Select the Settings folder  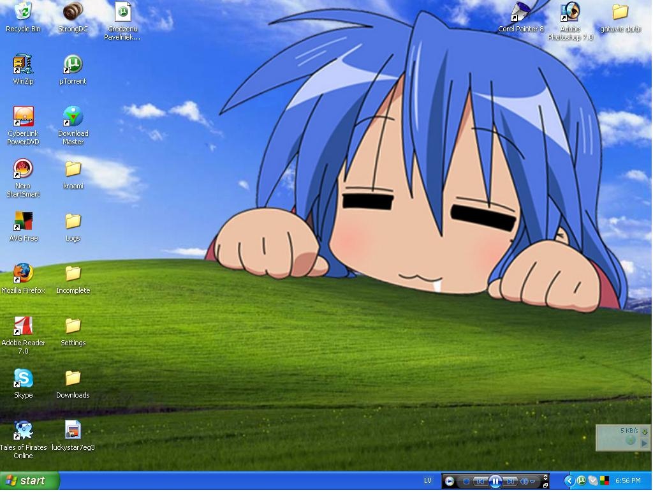[73, 332]
